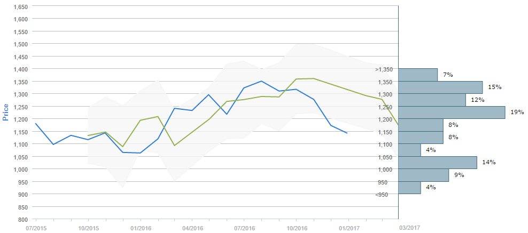Viewport: 528px width, 233px height.
Task: Click the 7% bar above 1,350
Action: (x=418, y=75)
